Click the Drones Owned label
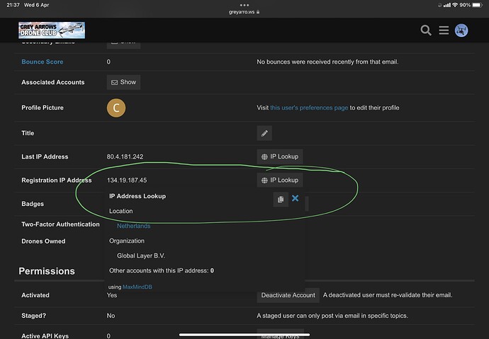 click(43, 241)
